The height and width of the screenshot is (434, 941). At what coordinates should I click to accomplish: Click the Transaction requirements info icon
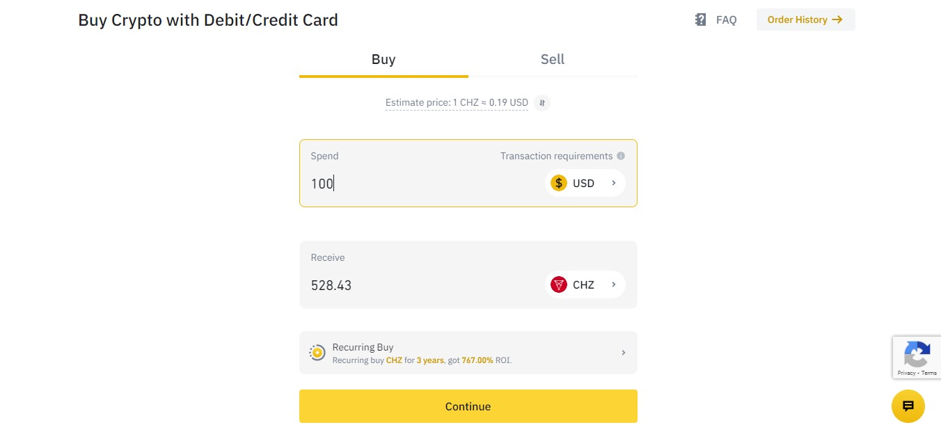(621, 156)
